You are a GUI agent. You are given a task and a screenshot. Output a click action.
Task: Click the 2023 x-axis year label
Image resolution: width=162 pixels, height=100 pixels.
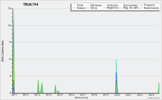tap(151, 95)
